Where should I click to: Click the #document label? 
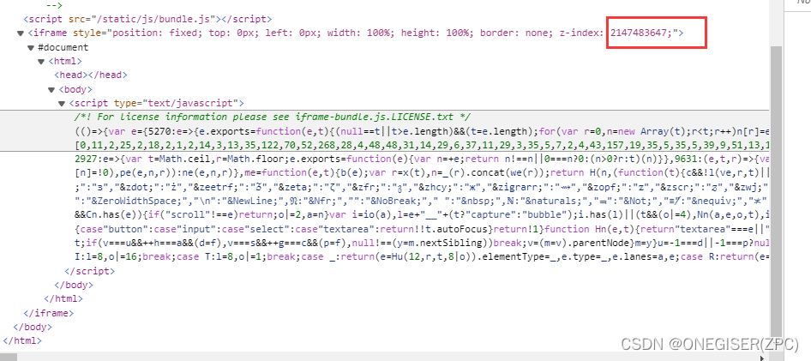(63, 47)
